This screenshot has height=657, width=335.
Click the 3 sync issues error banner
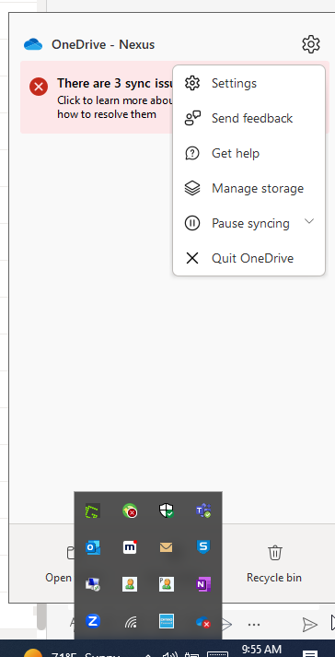97,97
